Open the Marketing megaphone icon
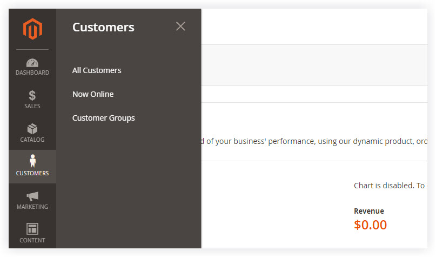 tap(32, 196)
